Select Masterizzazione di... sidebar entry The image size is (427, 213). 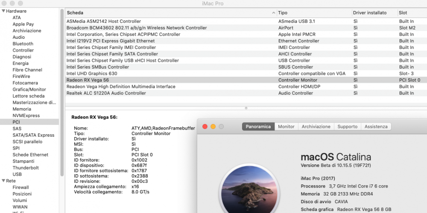[34, 102]
